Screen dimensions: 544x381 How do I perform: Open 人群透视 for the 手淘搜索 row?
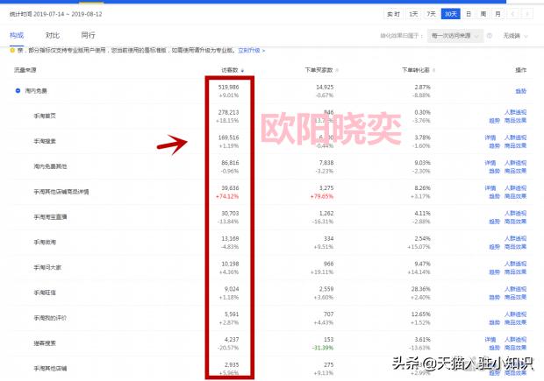click(515, 138)
